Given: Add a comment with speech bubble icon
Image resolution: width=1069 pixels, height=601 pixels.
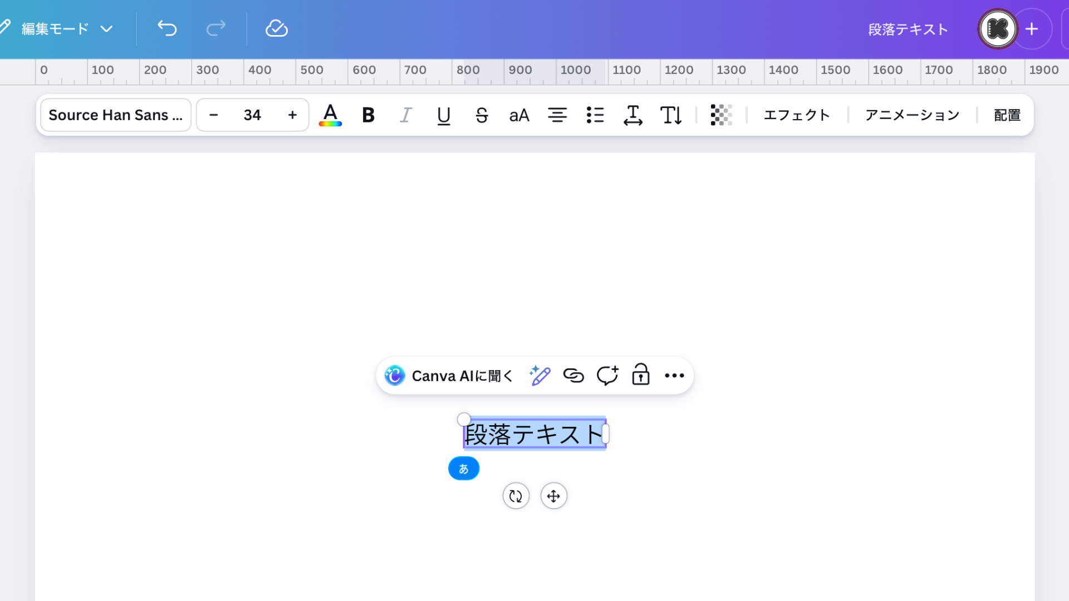Looking at the screenshot, I should pyautogui.click(x=607, y=376).
